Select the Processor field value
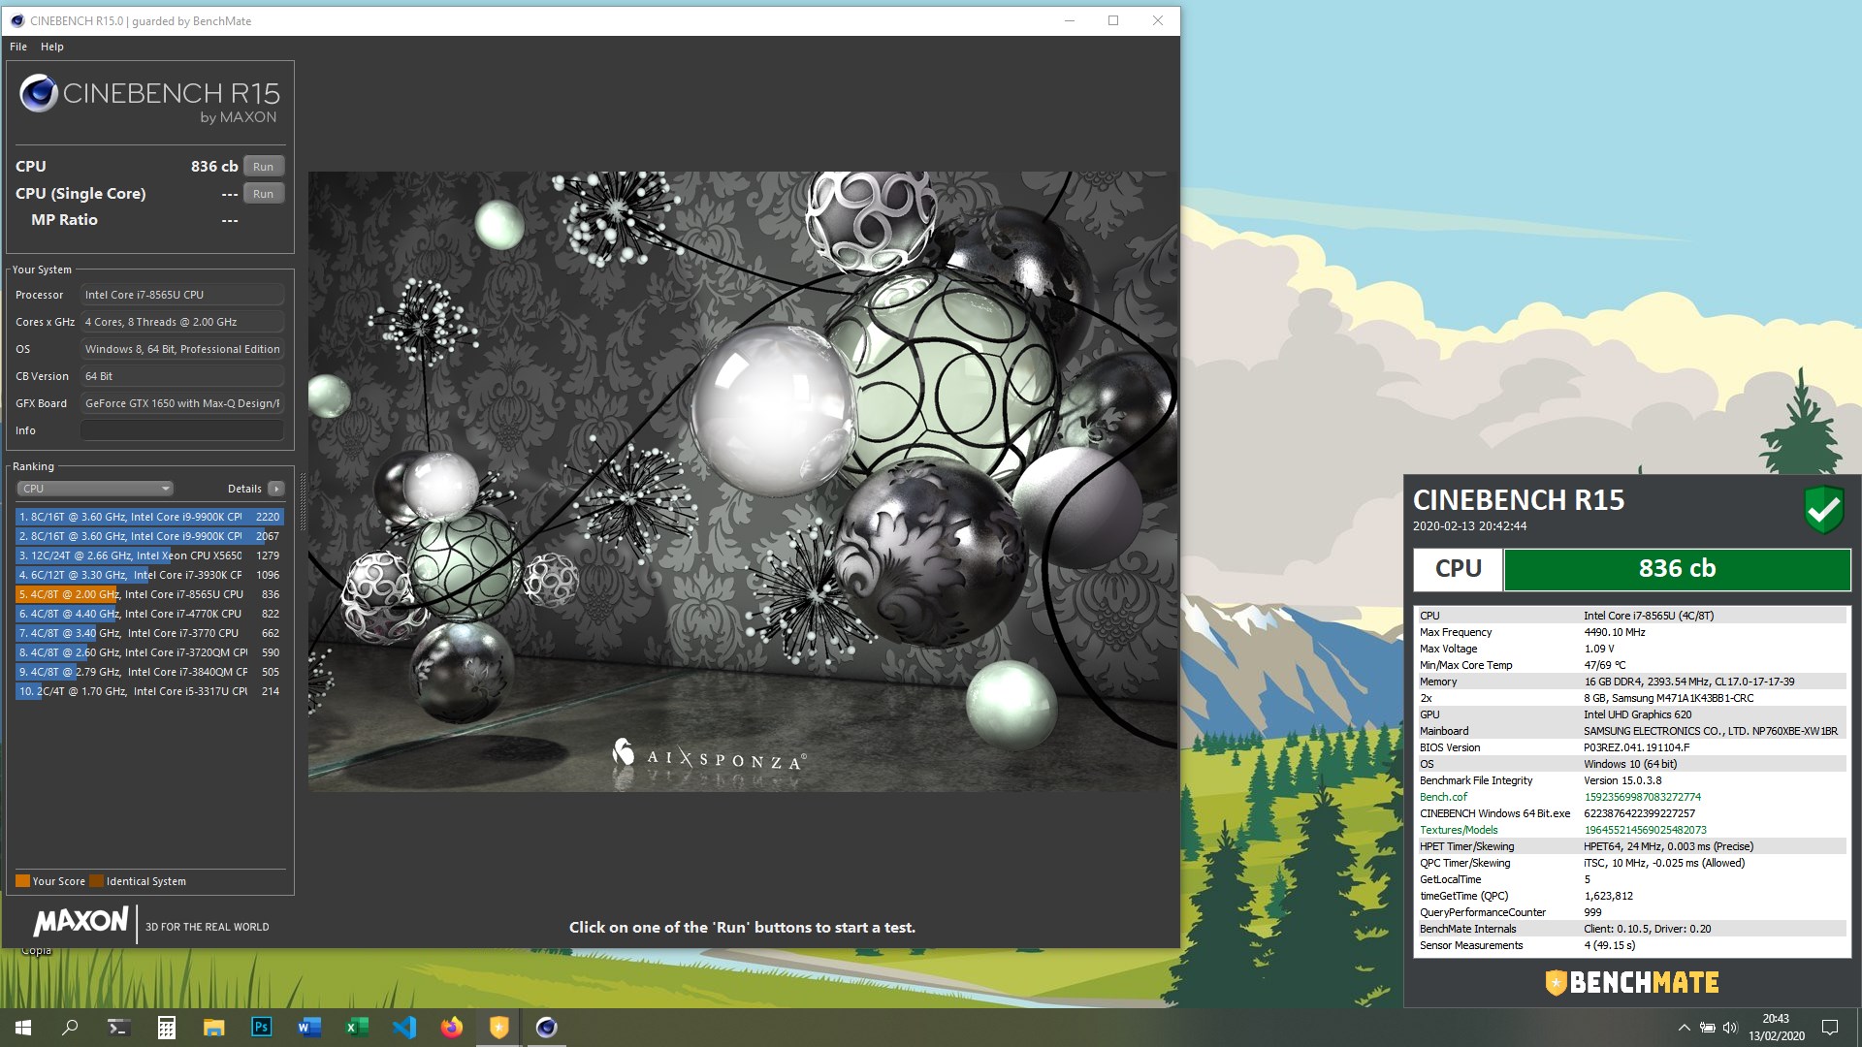Image resolution: width=1862 pixels, height=1047 pixels. 182,295
